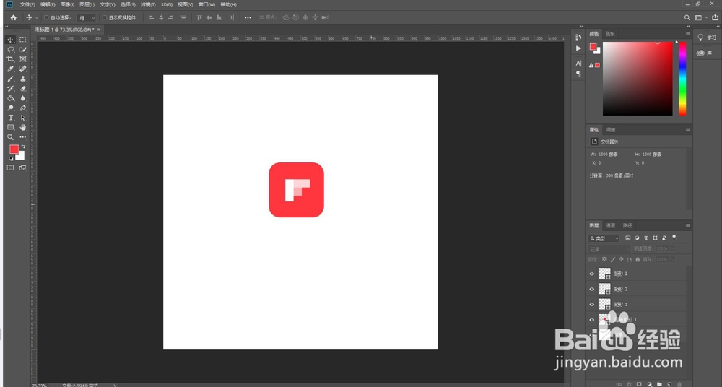Click the create new layer icon
Screen dimensions: 722x387
669,384
